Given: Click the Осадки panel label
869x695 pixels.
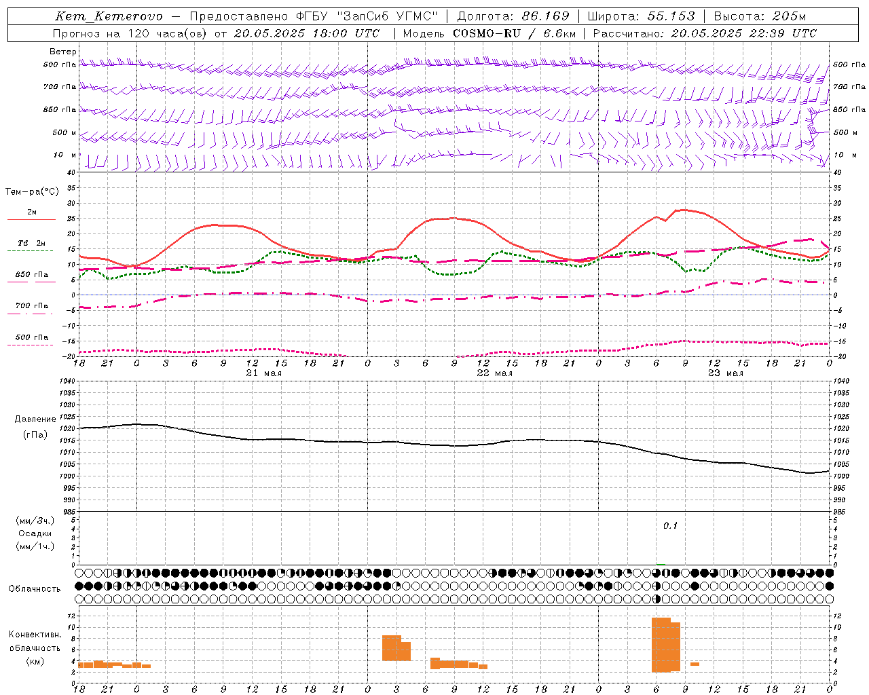Looking at the screenshot, I should (x=35, y=533).
